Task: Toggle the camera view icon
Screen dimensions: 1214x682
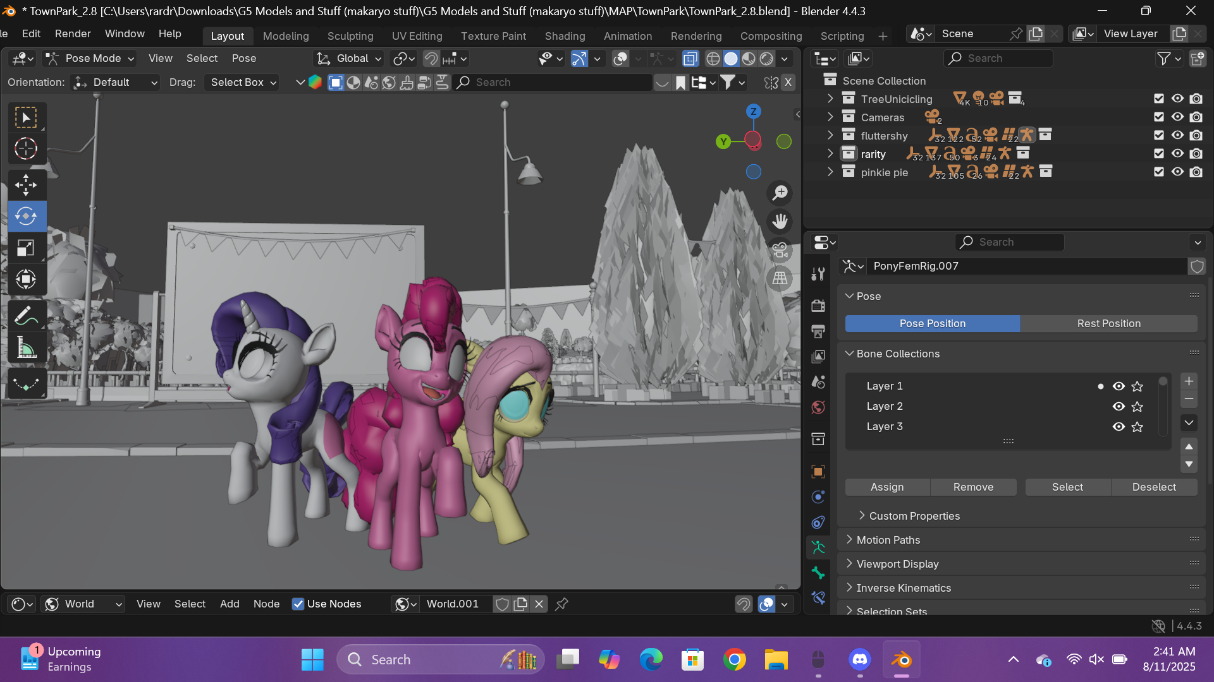Action: tap(780, 250)
